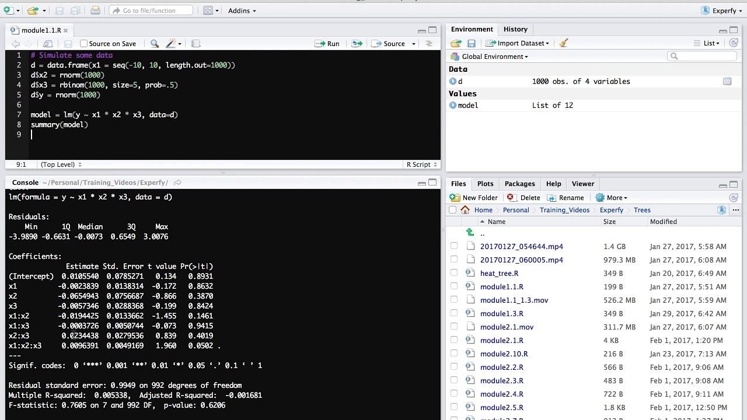The image size is (747, 420).
Task: Switch to the Packages tab
Action: 519,184
